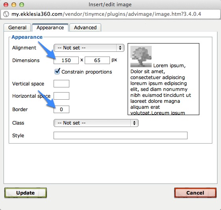Click the Horizontal space input field
The width and height of the screenshot is (221, 210).
tap(61, 96)
